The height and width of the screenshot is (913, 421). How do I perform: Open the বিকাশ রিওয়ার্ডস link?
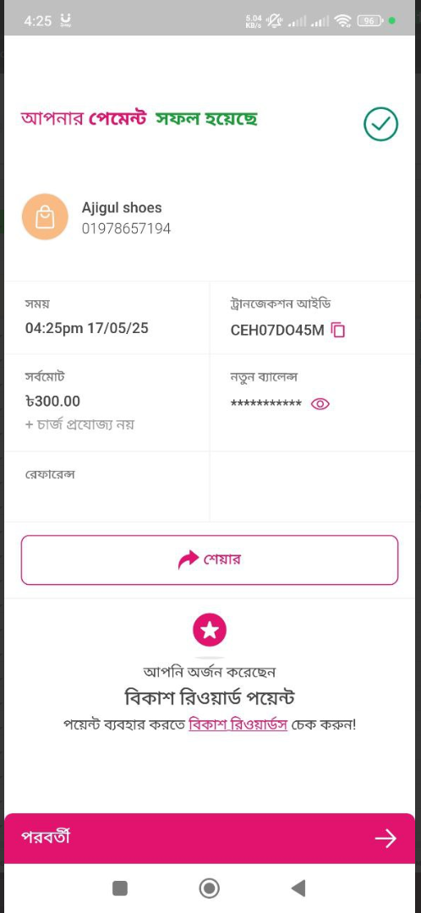pyautogui.click(x=238, y=725)
